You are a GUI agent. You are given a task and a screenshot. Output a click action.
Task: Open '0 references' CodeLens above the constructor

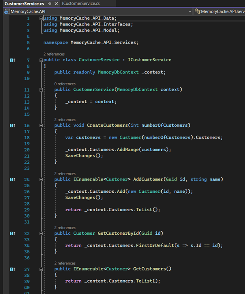click(65, 84)
